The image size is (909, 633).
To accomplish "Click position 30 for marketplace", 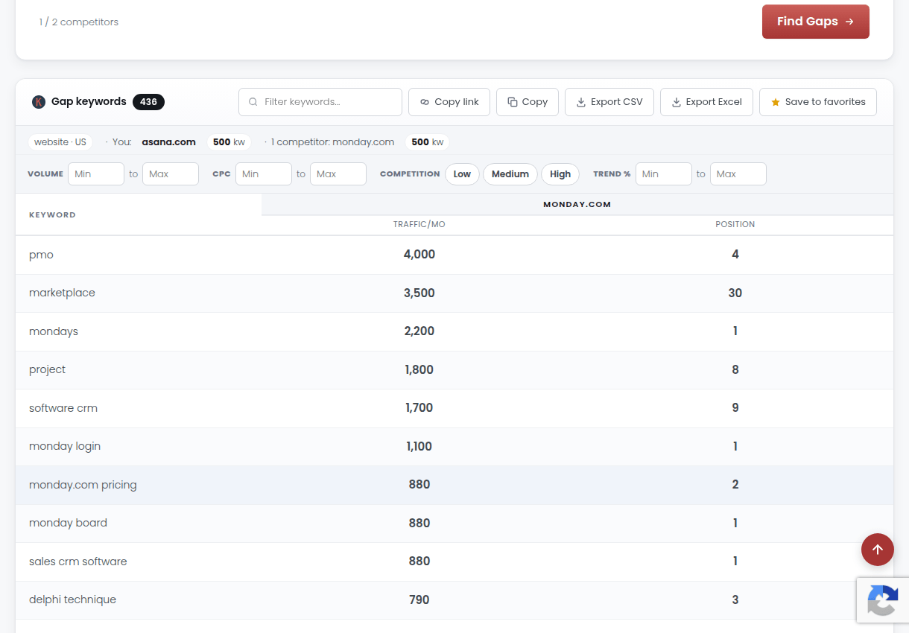I will (x=735, y=293).
